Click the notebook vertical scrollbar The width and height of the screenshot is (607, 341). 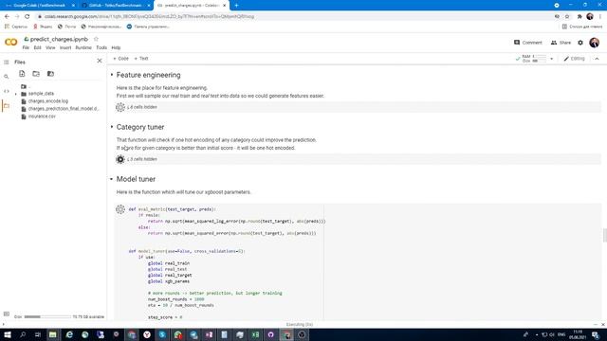[x=605, y=235]
